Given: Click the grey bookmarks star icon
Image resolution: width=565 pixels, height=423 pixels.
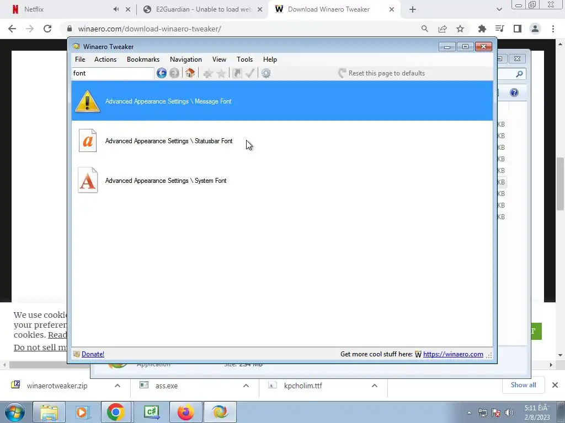Looking at the screenshot, I should pyautogui.click(x=221, y=73).
